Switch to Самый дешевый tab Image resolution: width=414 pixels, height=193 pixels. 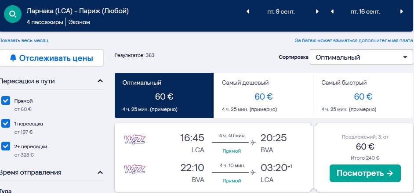[263, 96]
